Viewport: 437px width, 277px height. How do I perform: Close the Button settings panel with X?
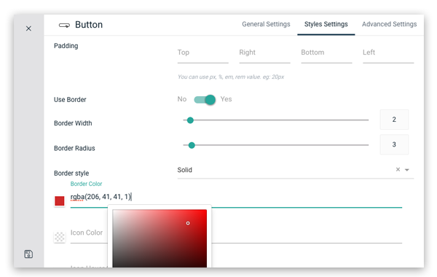pyautogui.click(x=28, y=28)
